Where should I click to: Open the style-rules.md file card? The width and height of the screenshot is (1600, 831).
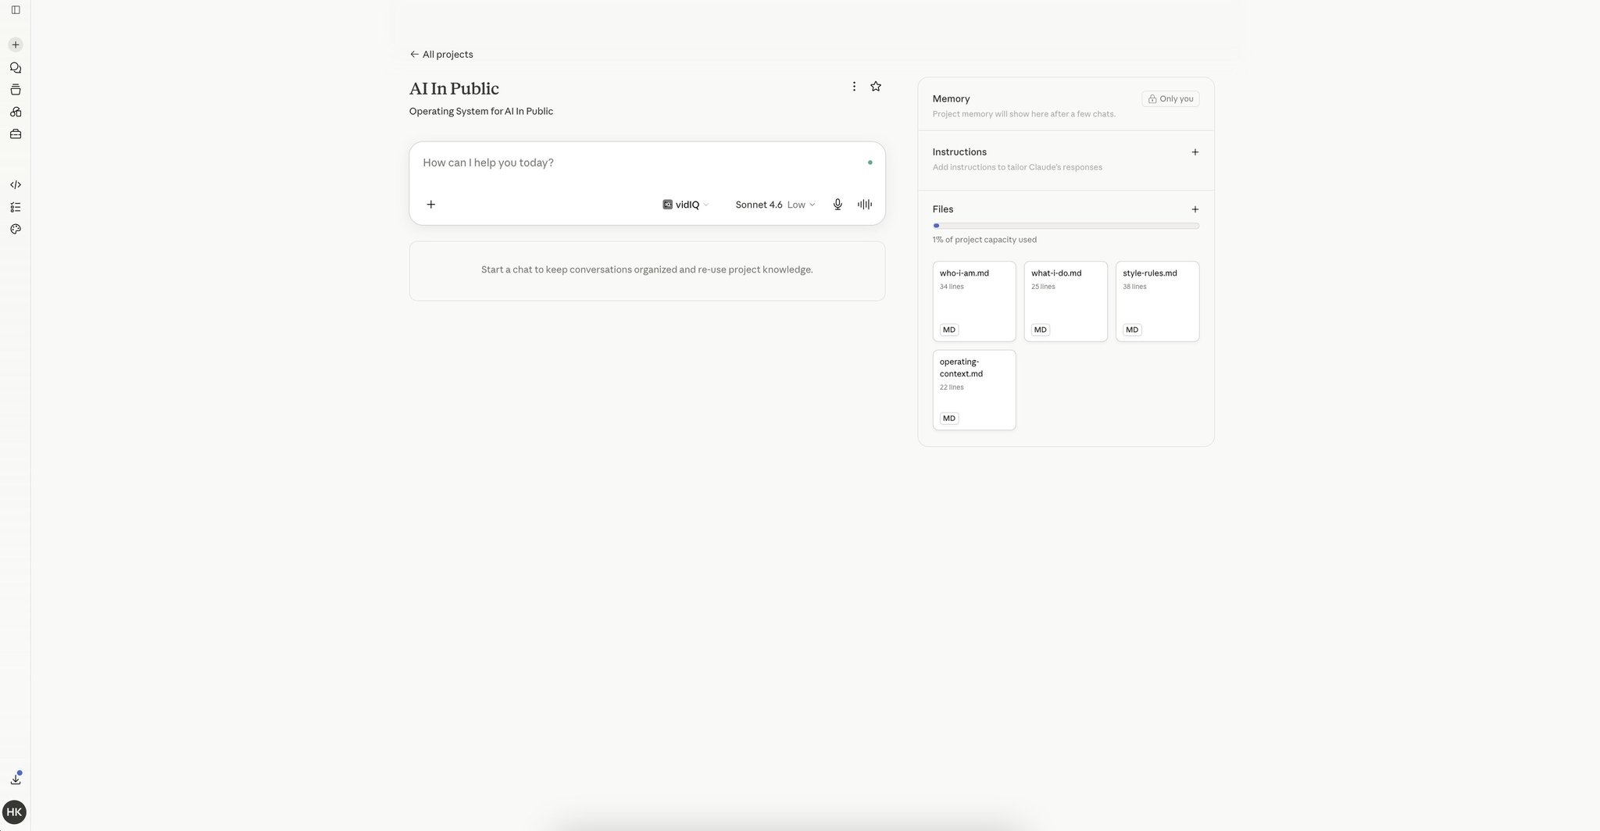pos(1157,301)
